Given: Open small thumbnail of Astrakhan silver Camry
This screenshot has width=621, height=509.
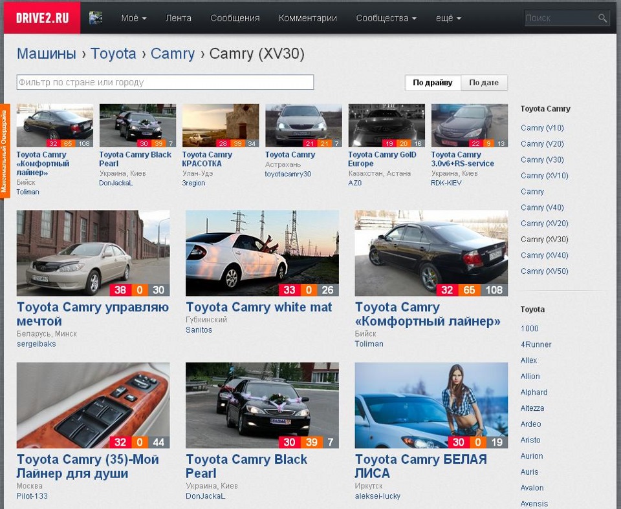Looking at the screenshot, I should (x=304, y=125).
